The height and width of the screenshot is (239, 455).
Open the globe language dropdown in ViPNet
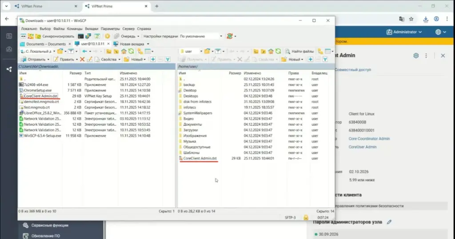(x=440, y=32)
